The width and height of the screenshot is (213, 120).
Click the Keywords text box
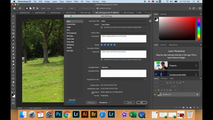pos(123,54)
